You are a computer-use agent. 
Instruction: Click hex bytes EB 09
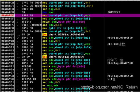point(26,35)
